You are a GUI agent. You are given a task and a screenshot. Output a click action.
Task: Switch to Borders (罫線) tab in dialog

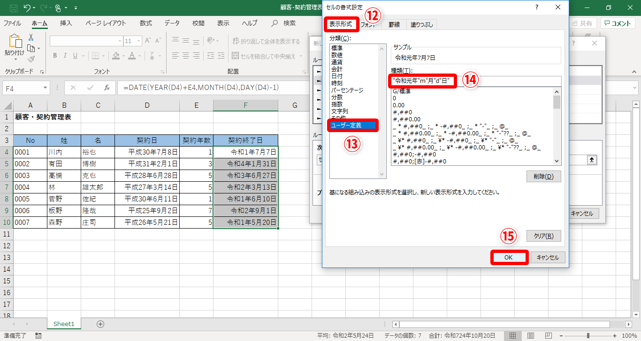[x=394, y=25]
